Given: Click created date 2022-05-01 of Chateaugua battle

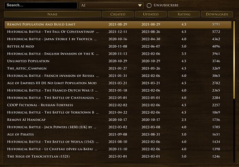Looking at the screenshot, I should [x=118, y=98].
